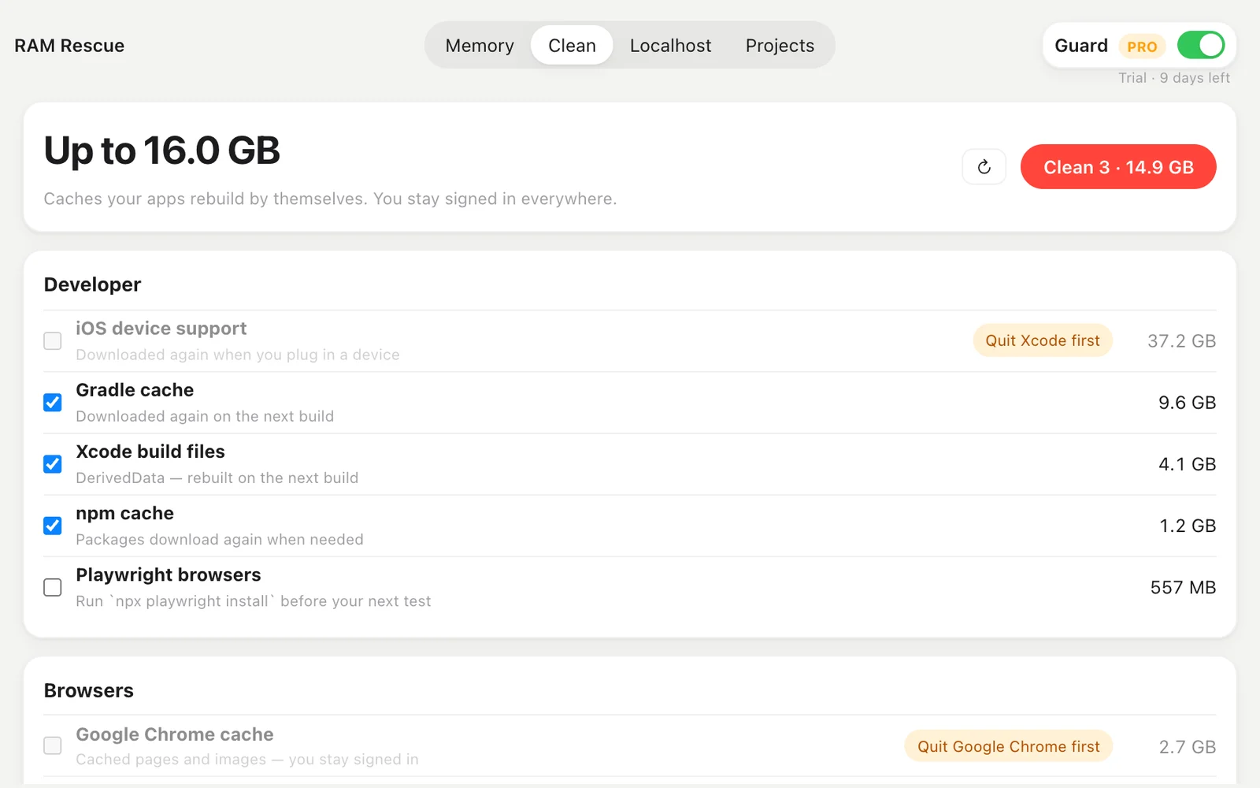
Task: Click the 2.7 GB size value
Action: click(x=1188, y=747)
